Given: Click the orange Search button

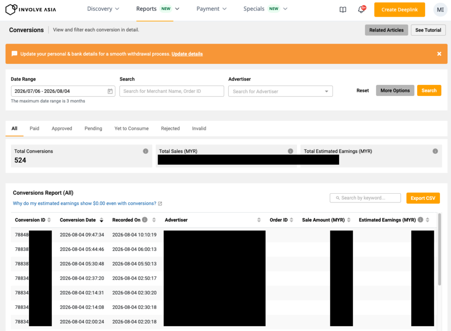Looking at the screenshot, I should [429, 91].
